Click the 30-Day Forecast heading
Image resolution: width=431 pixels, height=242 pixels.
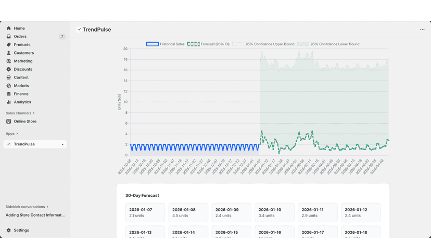click(x=142, y=196)
